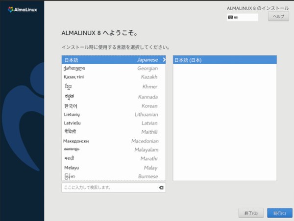This screenshot has width=294, height=221.
Task: Open the ヘルプ help button
Action: tap(278, 17)
